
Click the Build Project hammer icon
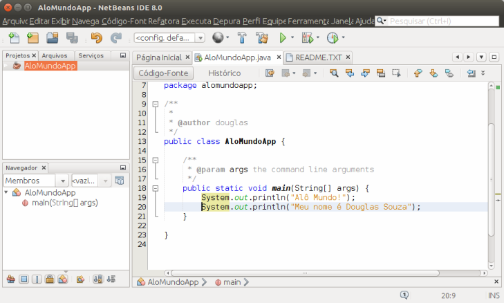(x=242, y=37)
